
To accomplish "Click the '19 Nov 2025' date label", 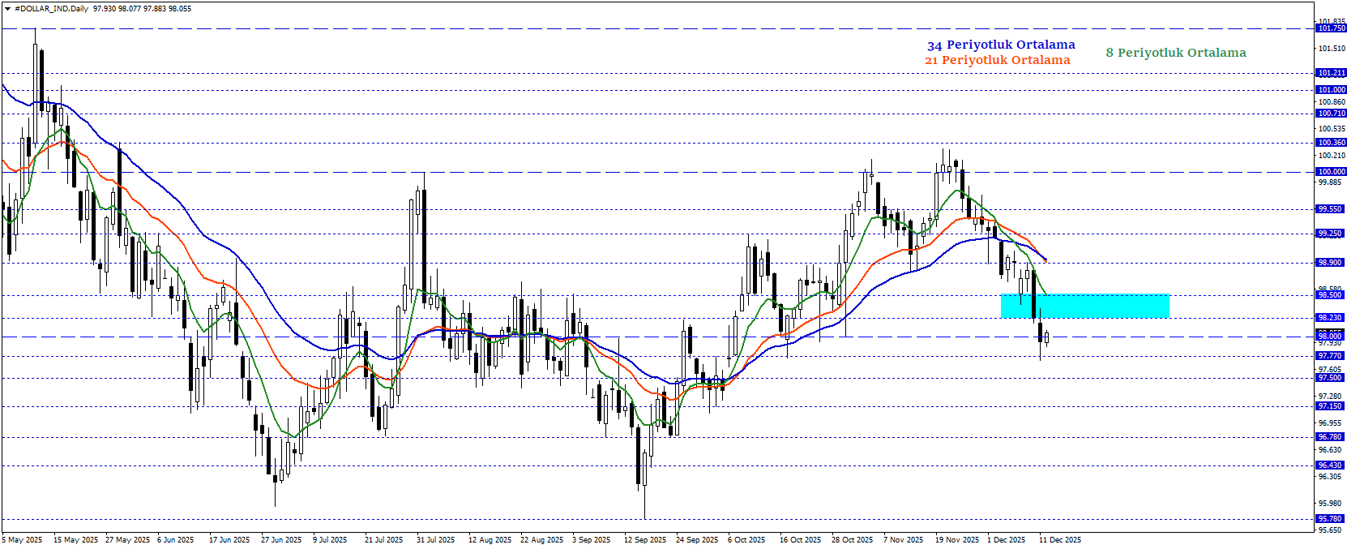I will (x=956, y=540).
